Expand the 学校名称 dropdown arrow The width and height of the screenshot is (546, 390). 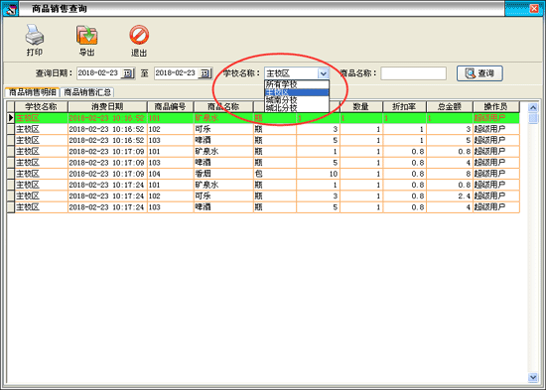pos(323,73)
